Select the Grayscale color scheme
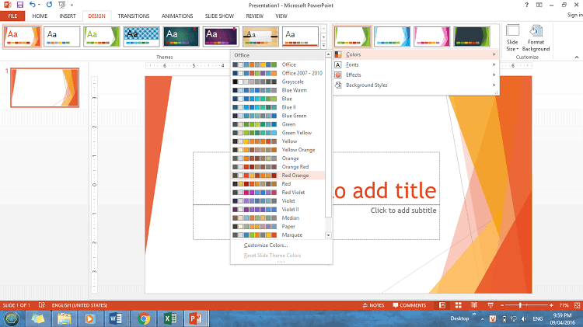 point(278,82)
